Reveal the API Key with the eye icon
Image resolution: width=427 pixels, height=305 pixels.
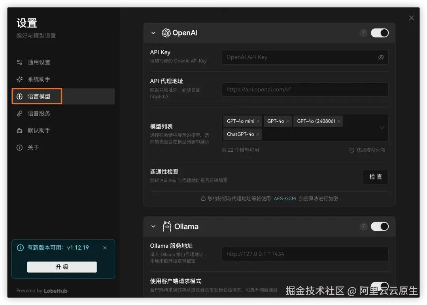(x=381, y=57)
